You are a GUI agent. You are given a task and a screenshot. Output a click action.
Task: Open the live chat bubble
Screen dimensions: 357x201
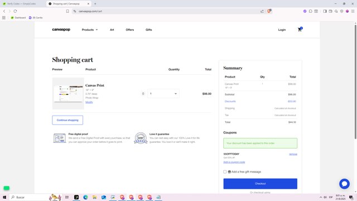(344, 184)
